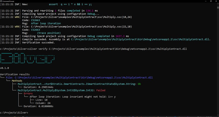Click the assembly path in the 'Compile succeded' line
Screen dimensions: 219x117
tap(141, 40)
